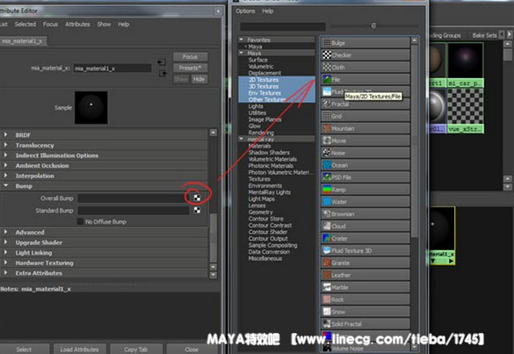Viewport: 514px width, 354px height.
Task: Create a Fractal texture node
Action: tap(366, 104)
